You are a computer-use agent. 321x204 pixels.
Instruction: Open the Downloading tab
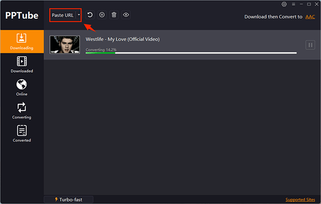[x=22, y=41]
